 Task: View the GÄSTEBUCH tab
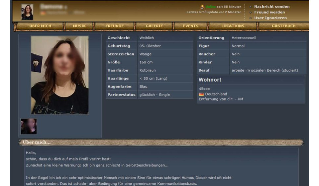[x=284, y=26]
